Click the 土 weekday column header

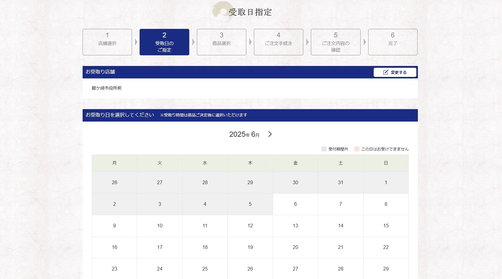[341, 163]
